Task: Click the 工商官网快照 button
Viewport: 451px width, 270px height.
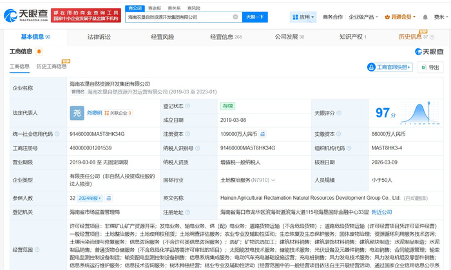Action: (x=389, y=67)
